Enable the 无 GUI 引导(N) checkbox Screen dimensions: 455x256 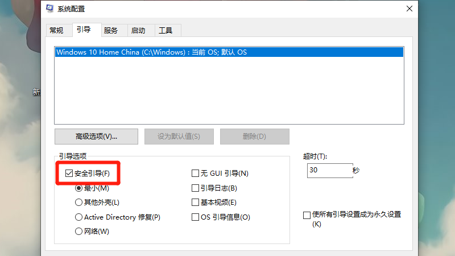(x=195, y=174)
